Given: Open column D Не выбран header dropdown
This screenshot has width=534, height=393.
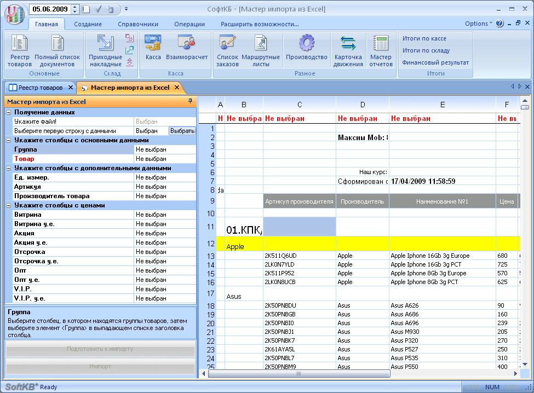Looking at the screenshot, I should [363, 118].
